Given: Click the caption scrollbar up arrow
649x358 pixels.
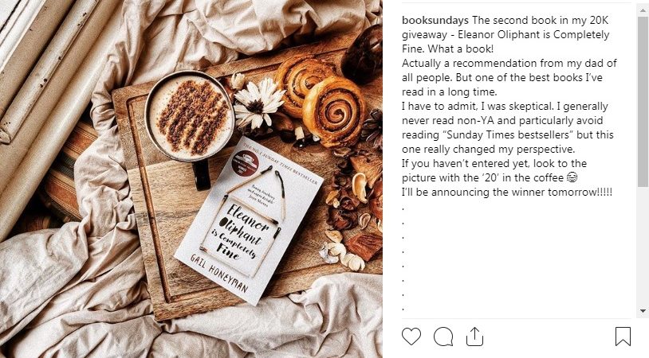Looking at the screenshot, I should tap(643, 10).
